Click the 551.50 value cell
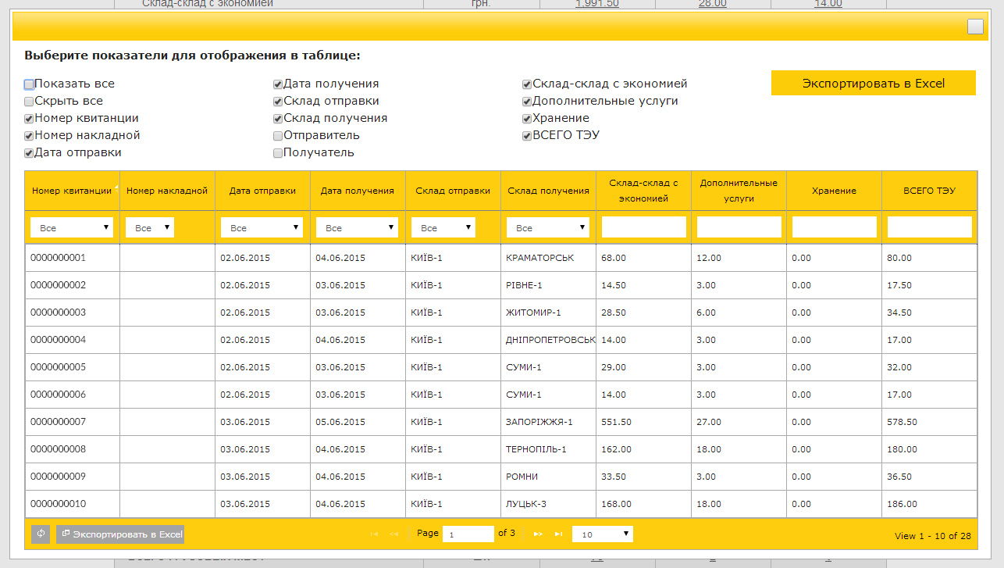 643,422
